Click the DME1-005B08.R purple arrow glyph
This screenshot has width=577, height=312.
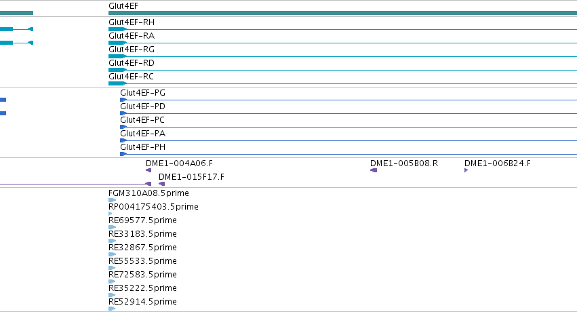coord(374,170)
